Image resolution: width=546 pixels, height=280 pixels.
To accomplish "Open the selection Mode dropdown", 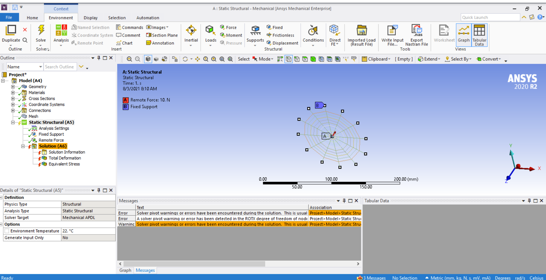I will coord(263,59).
